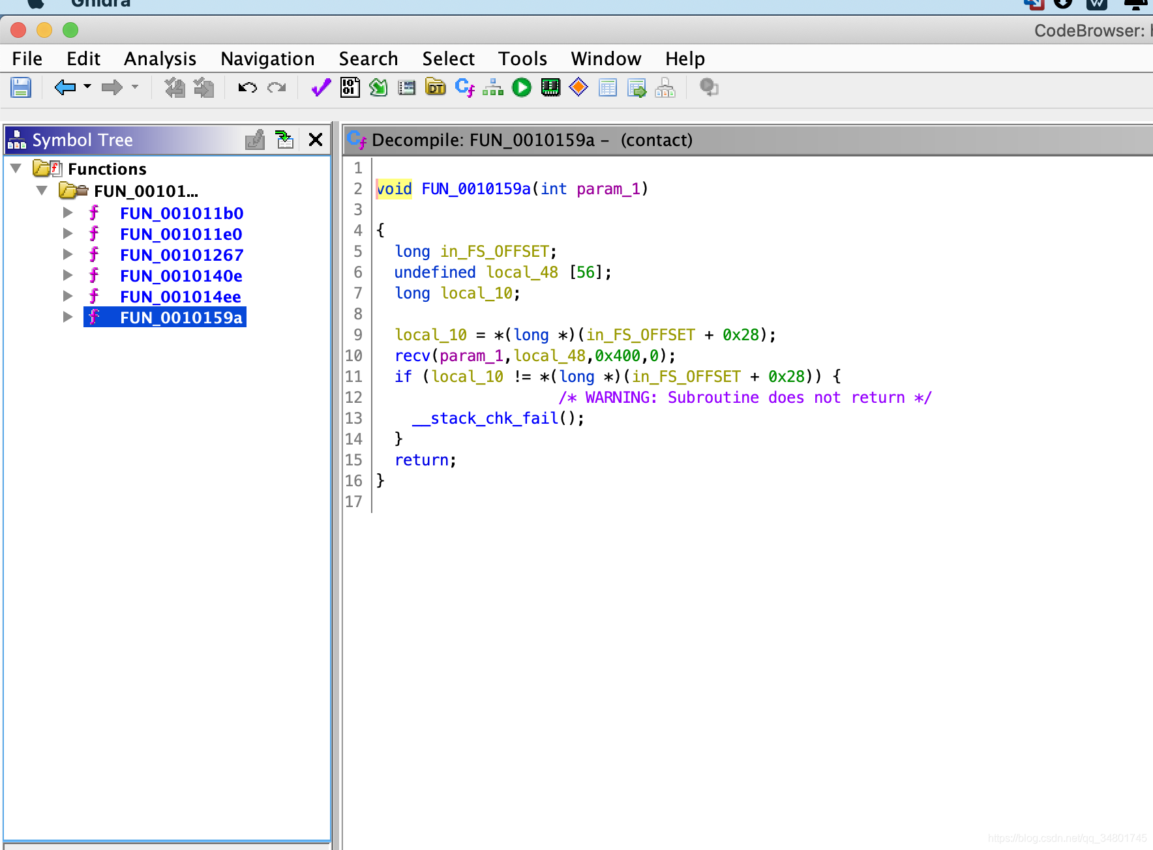
Task: Click the green document arrow toolbar icon
Action: point(378,87)
